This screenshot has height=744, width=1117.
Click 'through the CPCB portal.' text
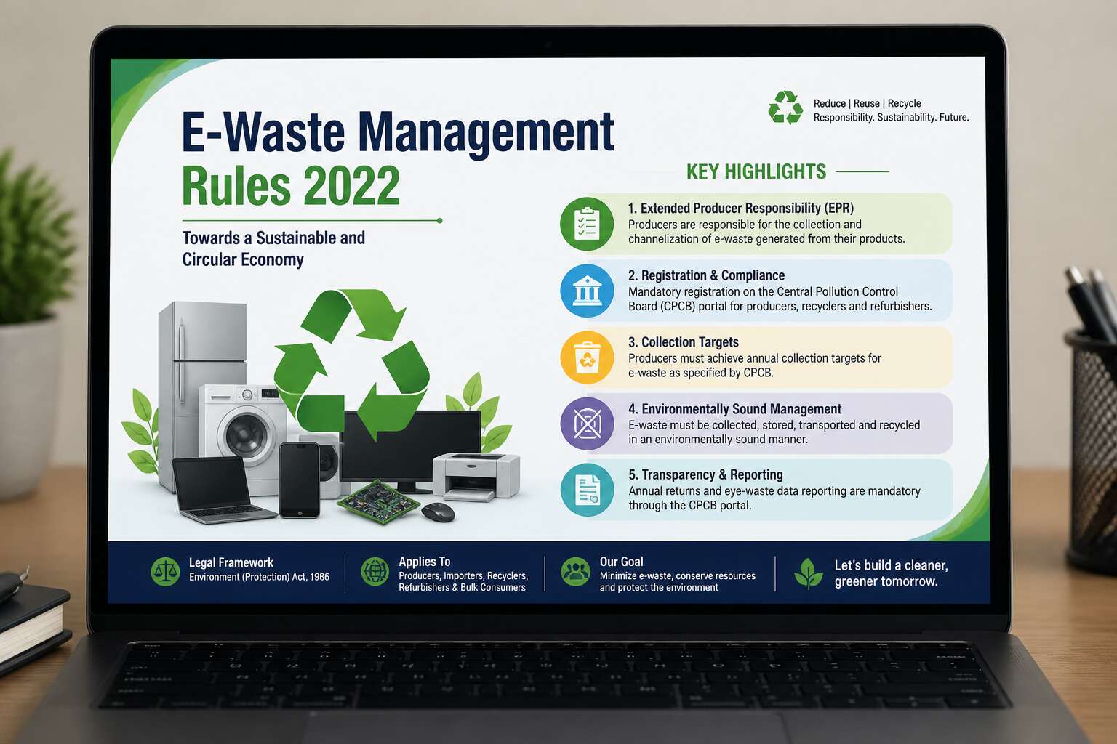click(x=690, y=505)
